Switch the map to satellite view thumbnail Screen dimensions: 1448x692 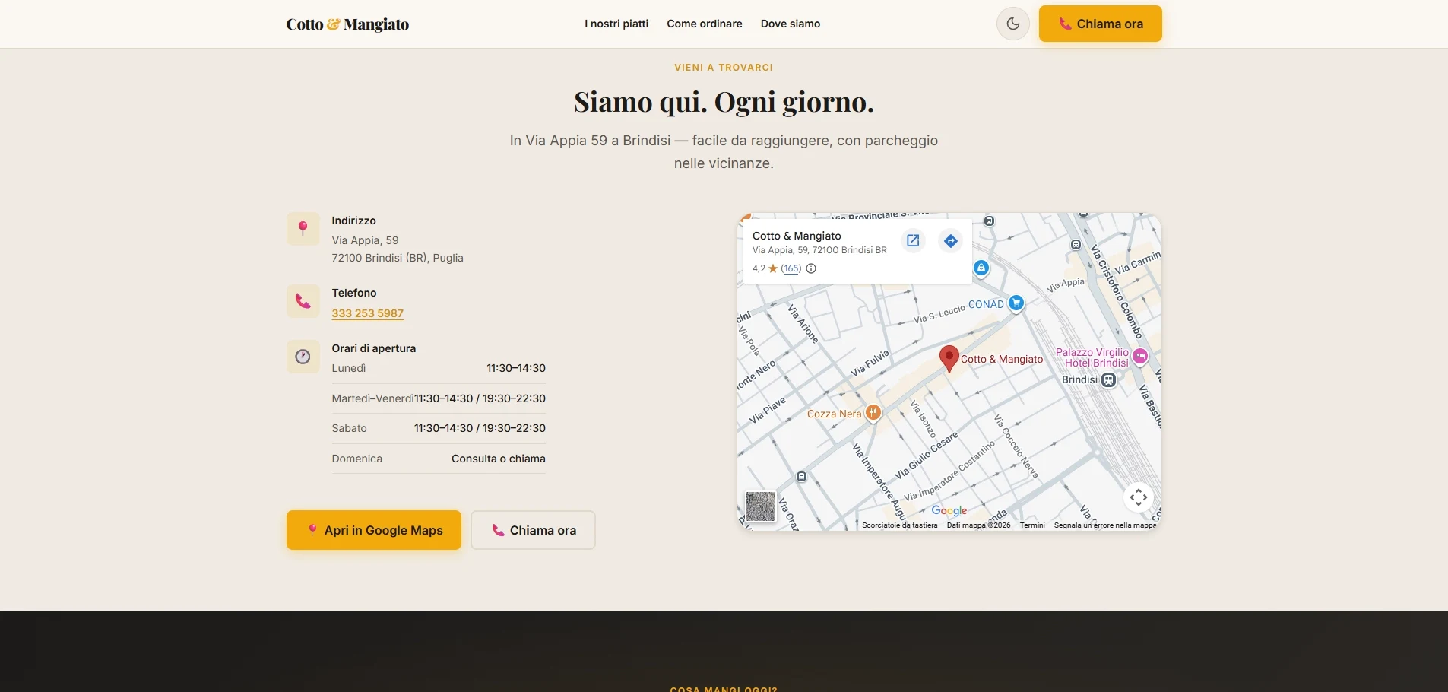tap(760, 506)
